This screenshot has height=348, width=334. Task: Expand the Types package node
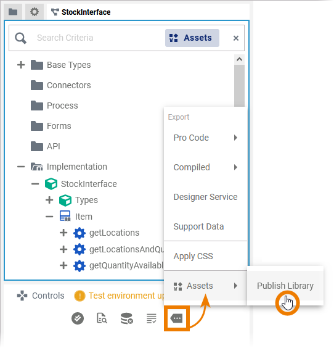click(49, 201)
